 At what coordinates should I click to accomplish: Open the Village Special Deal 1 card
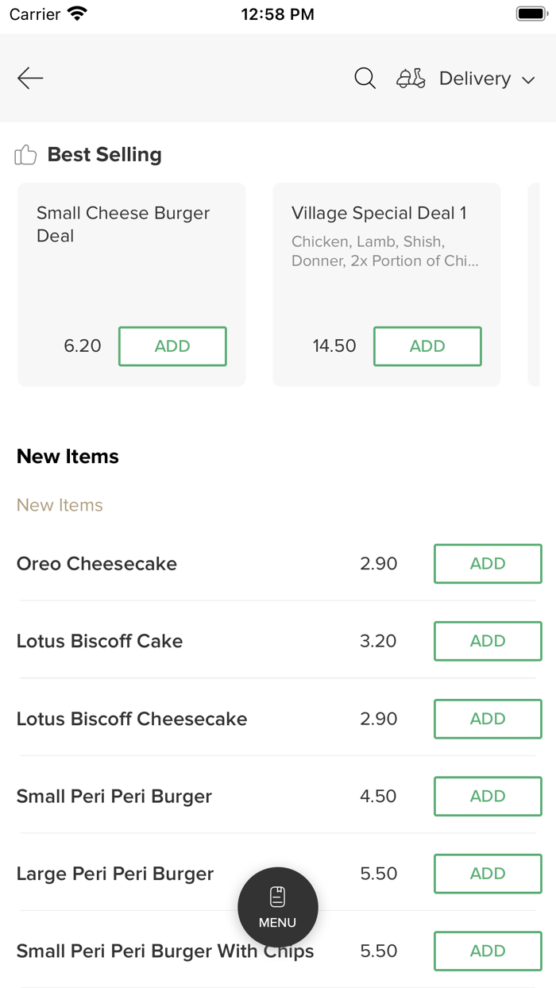(x=386, y=238)
